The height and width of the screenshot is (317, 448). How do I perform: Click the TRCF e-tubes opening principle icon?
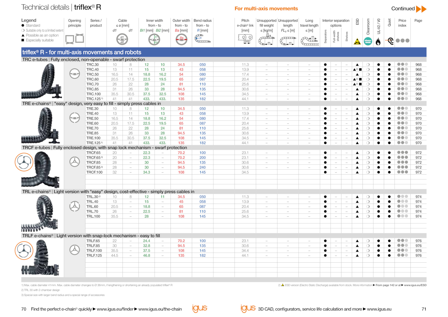coord(74,162)
